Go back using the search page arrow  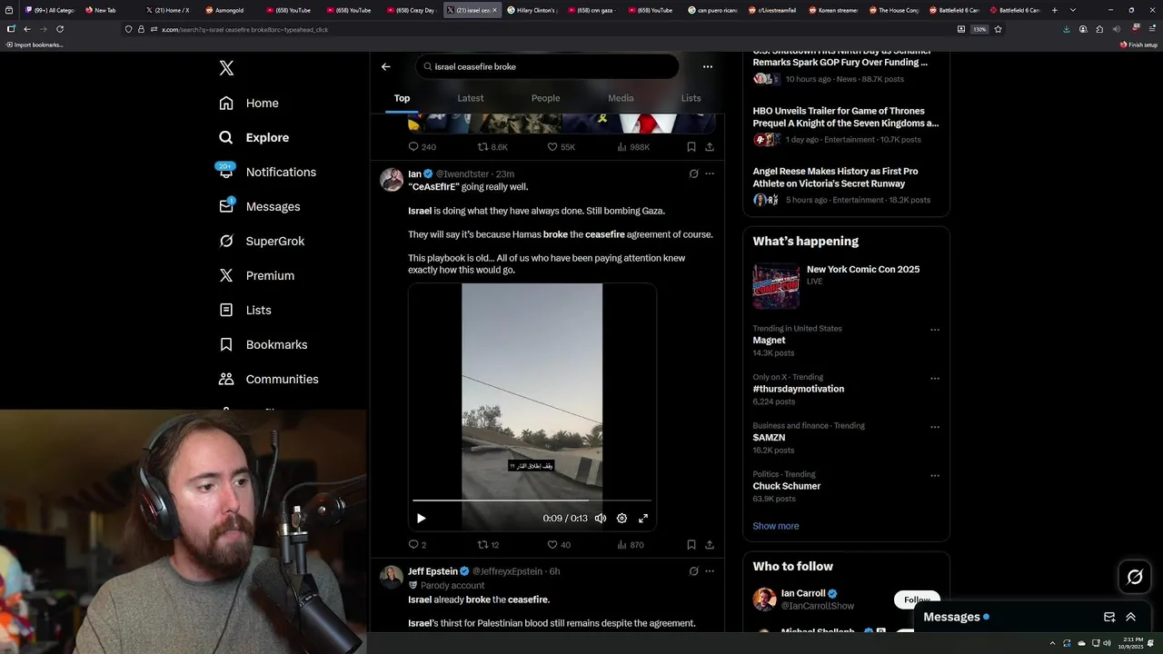point(386,66)
